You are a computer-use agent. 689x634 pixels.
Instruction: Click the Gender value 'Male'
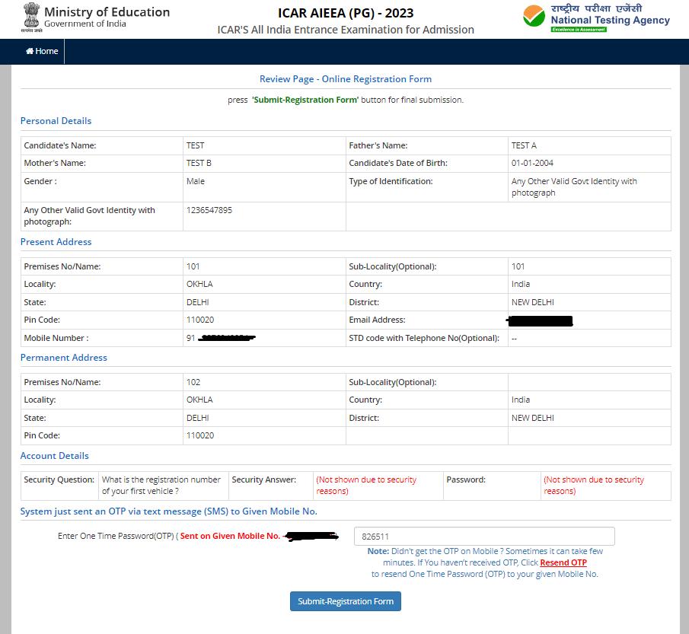coord(196,181)
